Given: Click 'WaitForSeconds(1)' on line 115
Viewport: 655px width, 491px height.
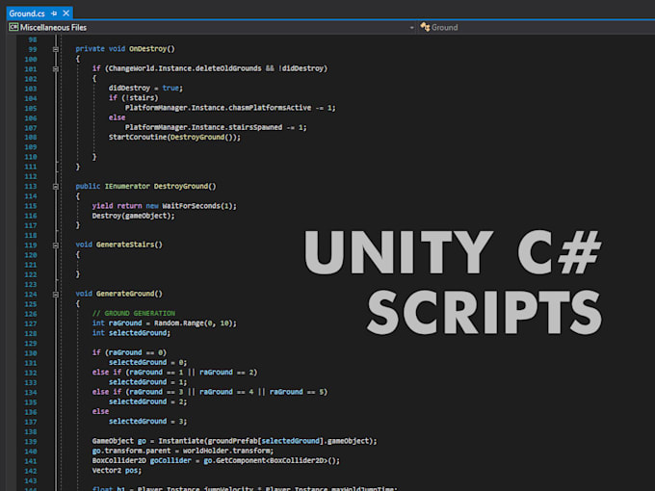Looking at the screenshot, I should click(x=197, y=206).
